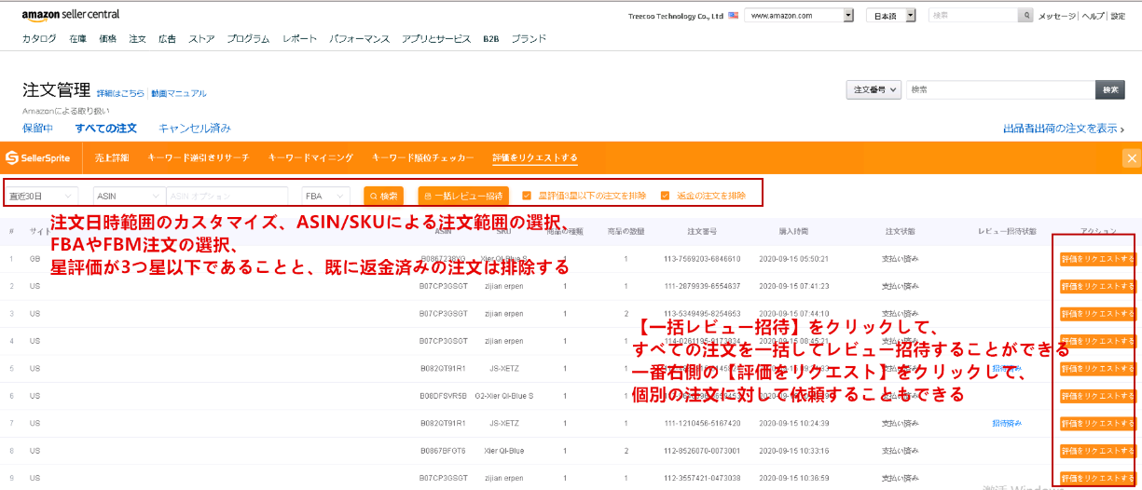
Task: Expand the ASIN filter type dropdown
Action: [x=129, y=196]
